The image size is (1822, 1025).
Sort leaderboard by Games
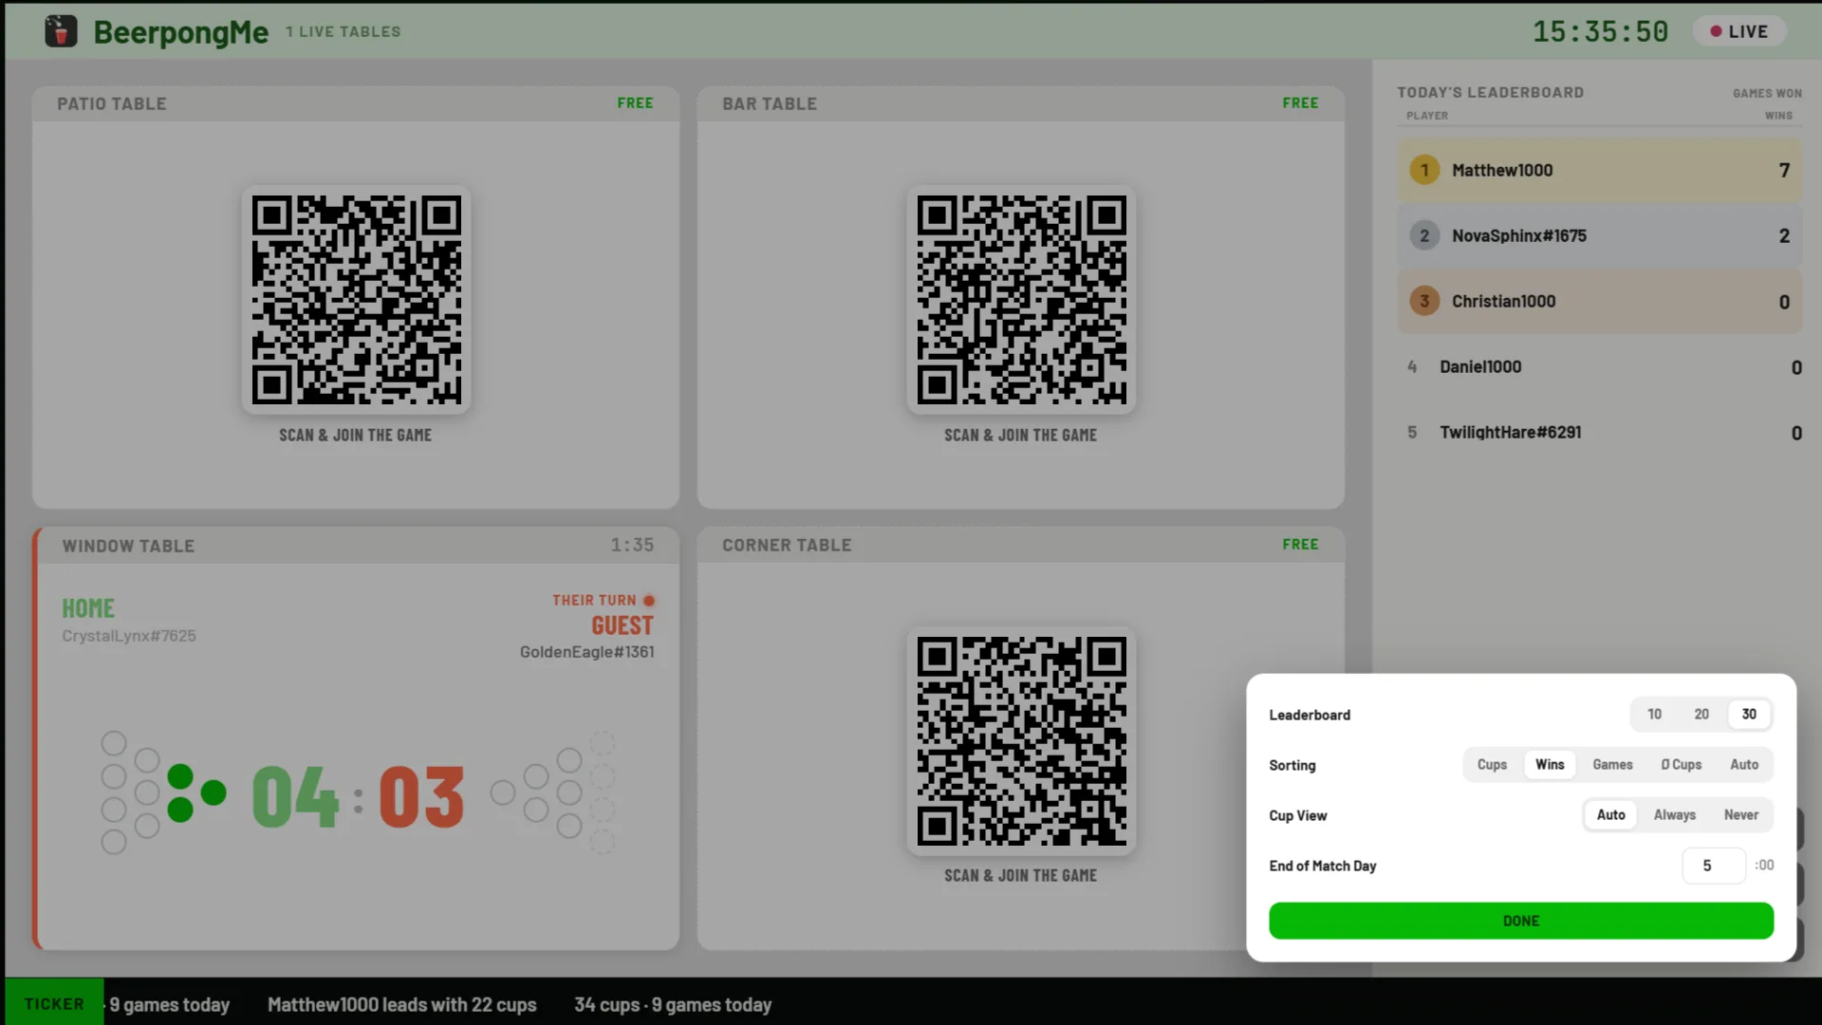click(1612, 764)
